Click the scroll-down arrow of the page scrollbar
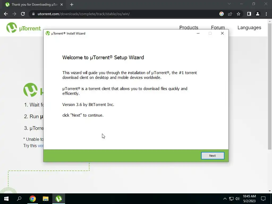 coord(270,191)
